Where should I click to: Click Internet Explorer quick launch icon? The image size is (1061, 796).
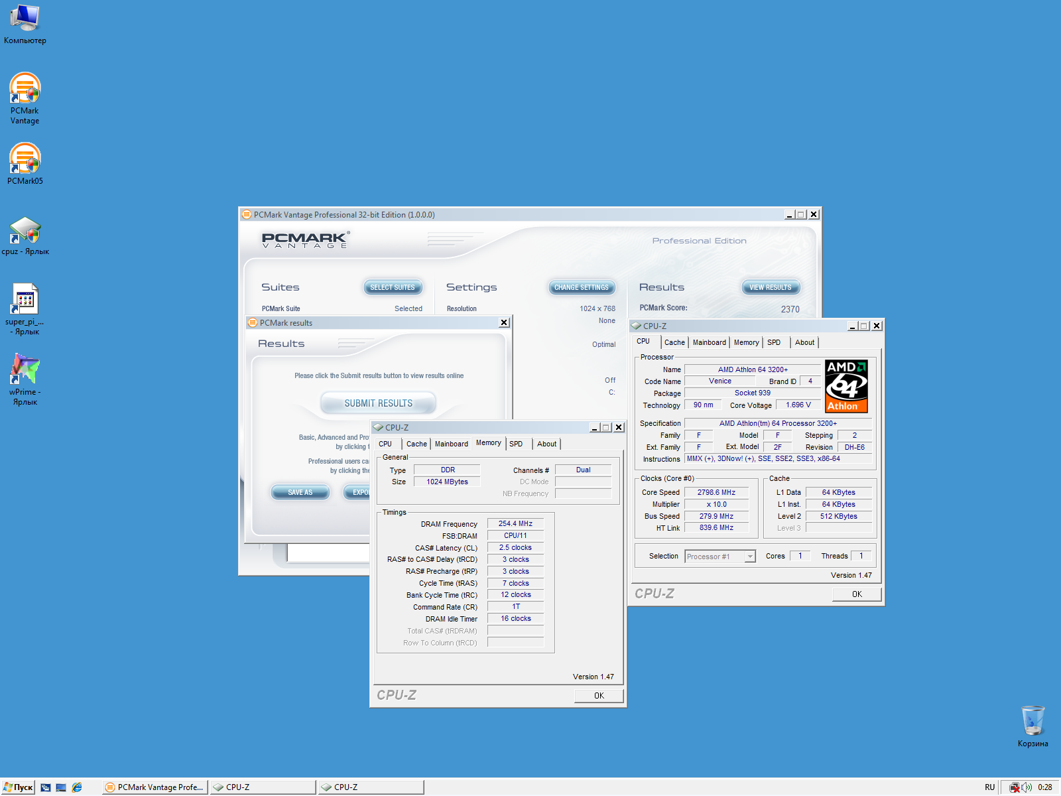tap(77, 787)
